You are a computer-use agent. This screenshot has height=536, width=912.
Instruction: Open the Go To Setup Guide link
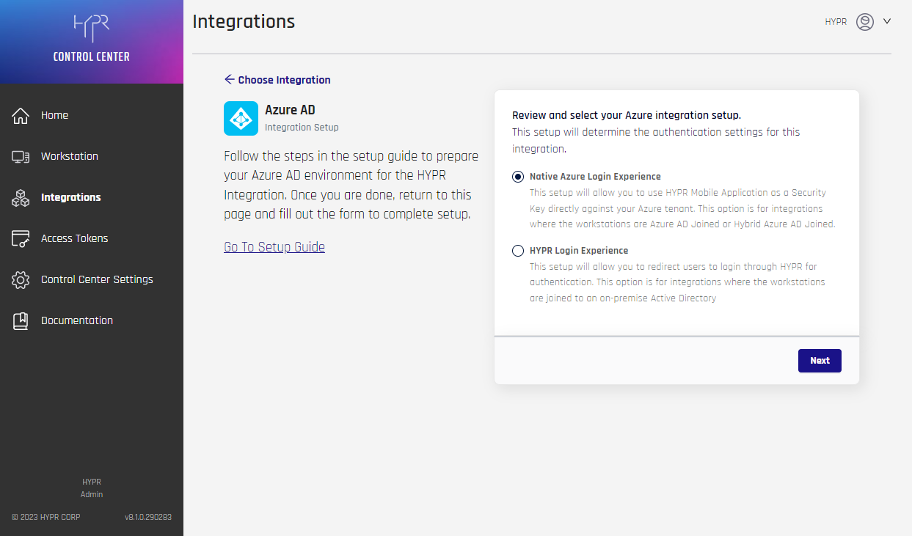pos(274,247)
